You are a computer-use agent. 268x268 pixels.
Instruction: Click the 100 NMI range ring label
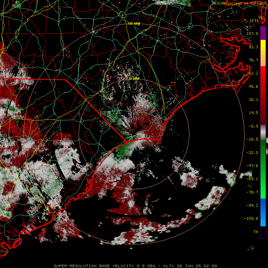click(134, 24)
